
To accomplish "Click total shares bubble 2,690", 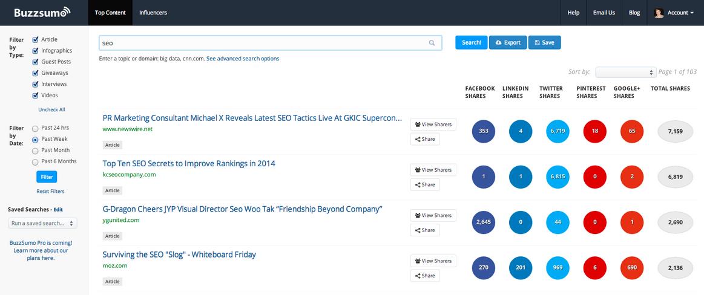I will [676, 222].
